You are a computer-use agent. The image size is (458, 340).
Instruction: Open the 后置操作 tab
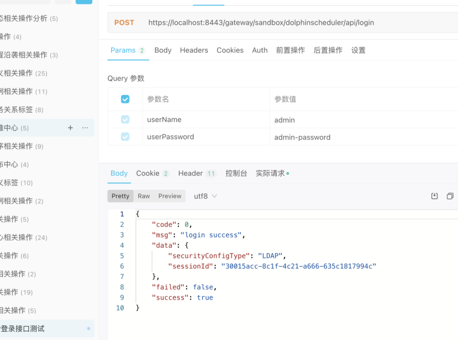point(328,50)
